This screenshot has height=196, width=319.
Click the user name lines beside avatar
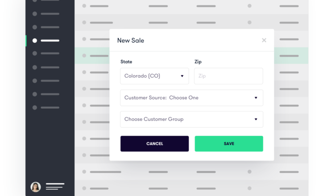(x=55, y=187)
